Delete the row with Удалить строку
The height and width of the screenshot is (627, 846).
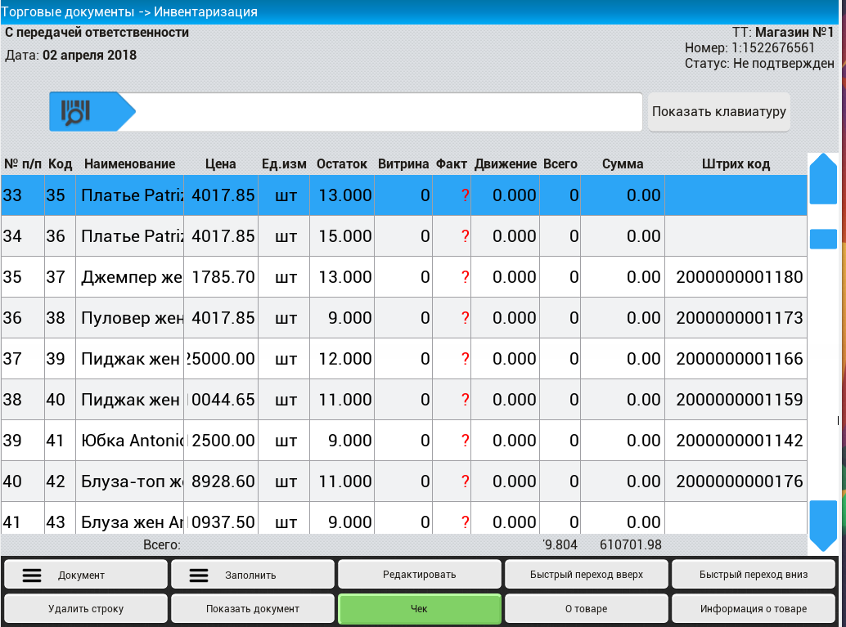coord(86,609)
